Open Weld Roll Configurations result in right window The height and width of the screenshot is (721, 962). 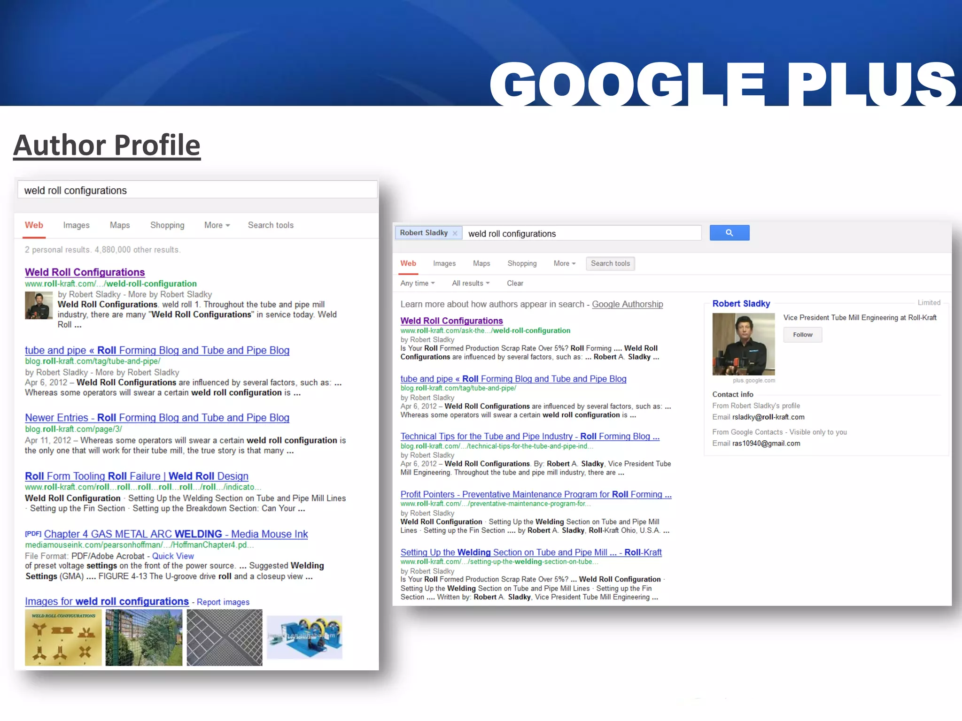tap(451, 321)
